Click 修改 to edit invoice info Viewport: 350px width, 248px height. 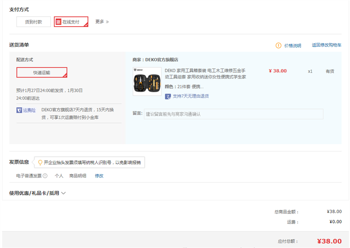[99, 176]
